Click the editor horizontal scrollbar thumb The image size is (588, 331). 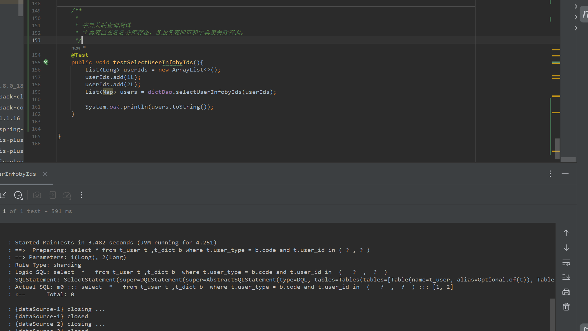tap(568, 160)
